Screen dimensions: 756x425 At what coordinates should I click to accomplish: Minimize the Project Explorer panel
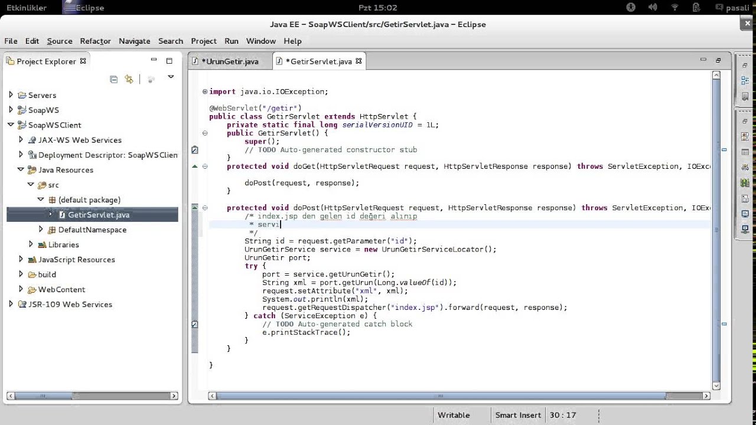[x=154, y=60]
